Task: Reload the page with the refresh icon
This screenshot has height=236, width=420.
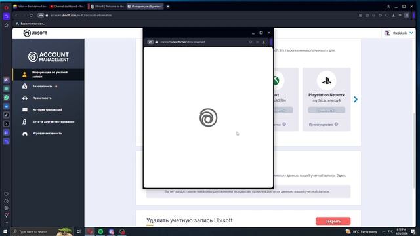Action: tap(31, 16)
